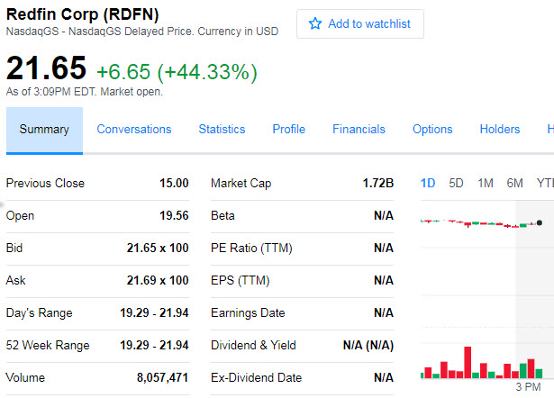The height and width of the screenshot is (398, 554).
Task: Click the Beta label
Action: (223, 216)
